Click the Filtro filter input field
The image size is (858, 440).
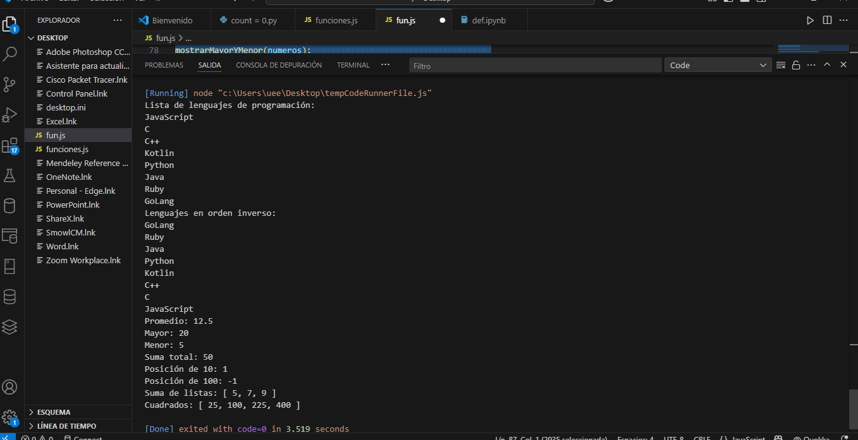point(535,66)
